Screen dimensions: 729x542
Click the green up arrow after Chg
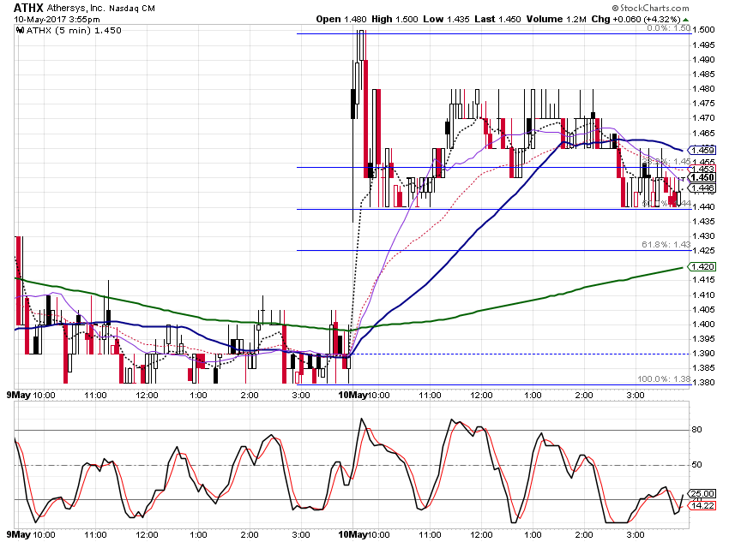coord(686,20)
